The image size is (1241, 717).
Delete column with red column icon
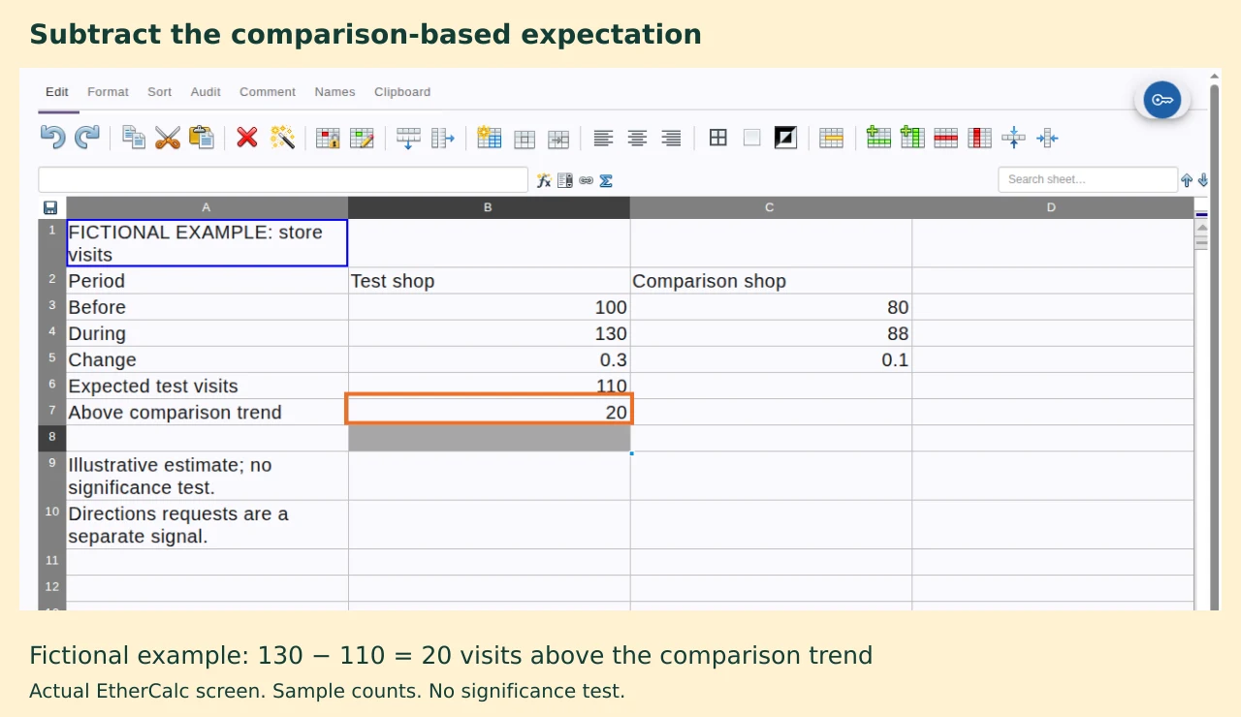pos(980,138)
